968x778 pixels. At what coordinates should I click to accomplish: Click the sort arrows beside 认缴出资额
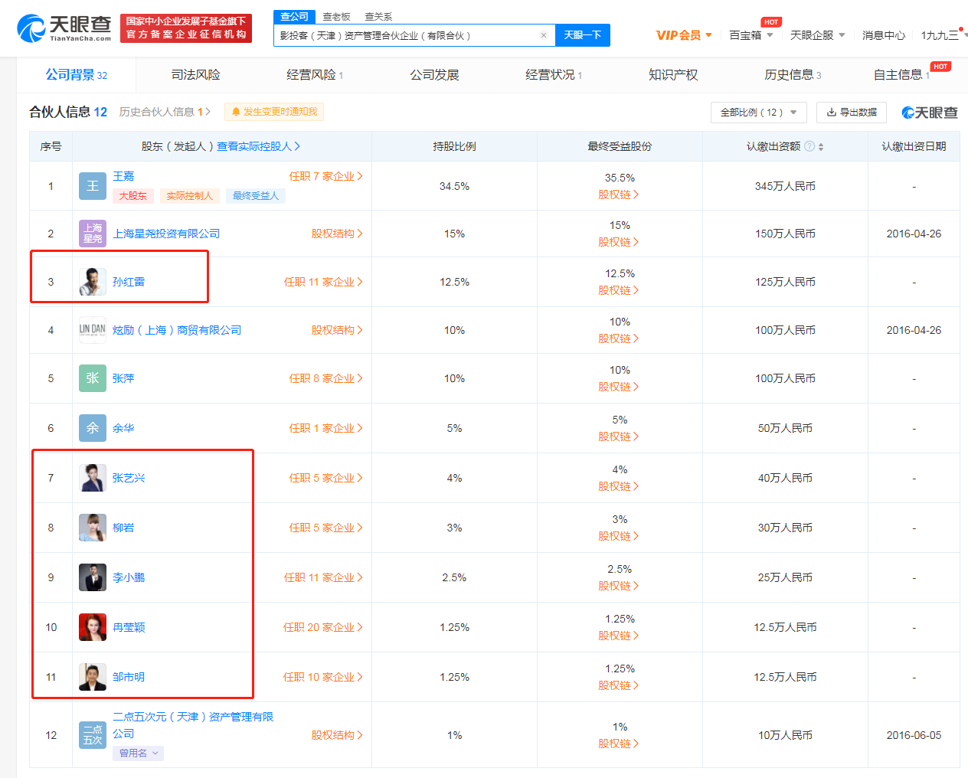point(821,146)
